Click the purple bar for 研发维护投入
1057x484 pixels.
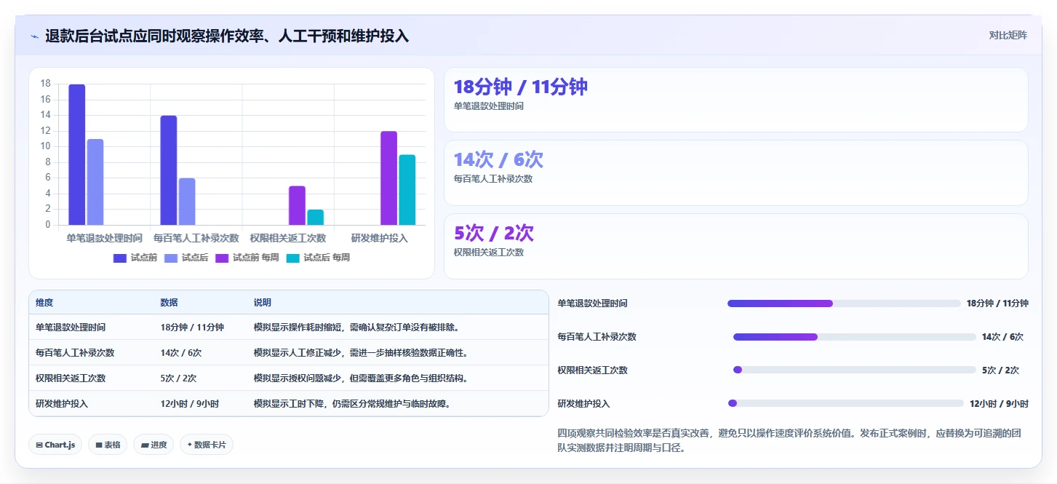[x=388, y=178]
